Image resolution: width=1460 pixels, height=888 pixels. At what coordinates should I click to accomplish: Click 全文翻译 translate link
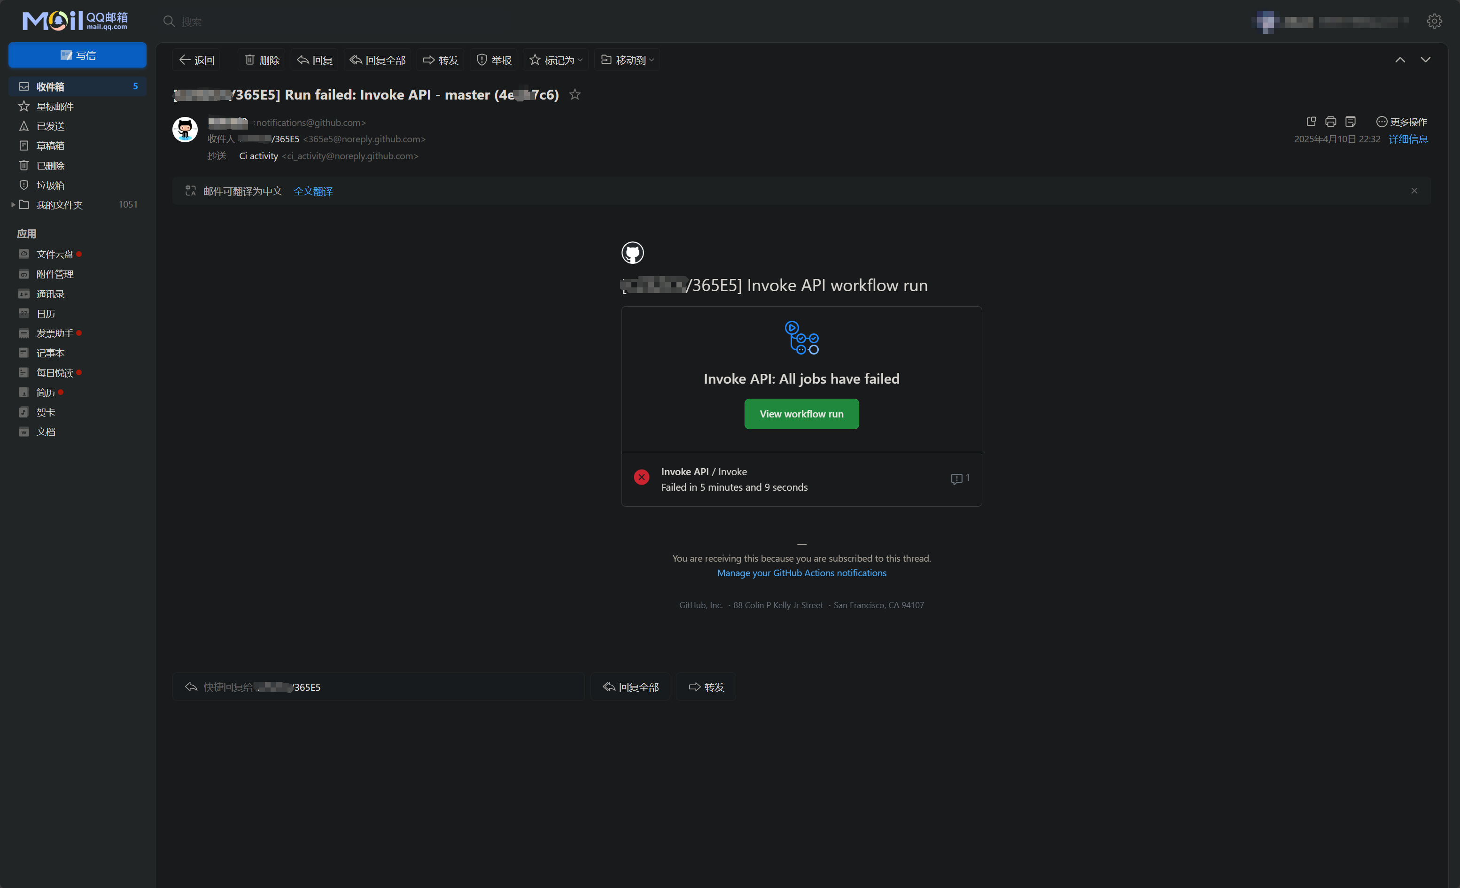coord(313,191)
